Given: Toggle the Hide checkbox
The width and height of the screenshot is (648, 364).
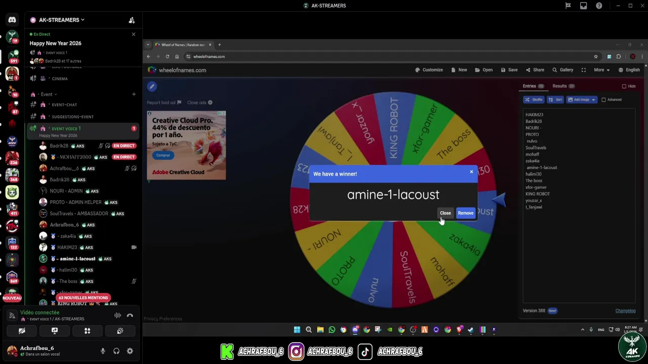Looking at the screenshot, I should coord(624,86).
